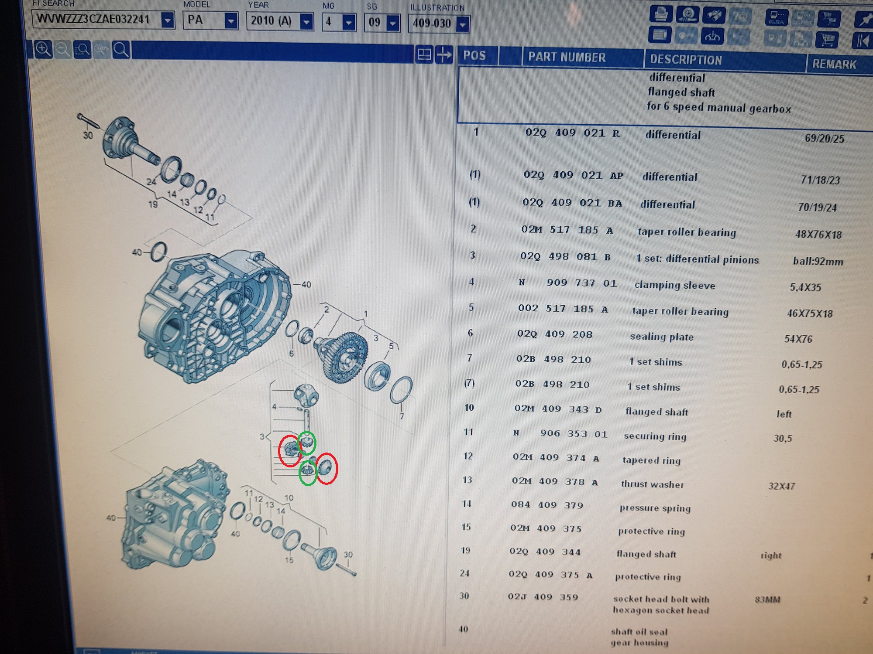The width and height of the screenshot is (873, 654).
Task: Select part number 02Q 409 021 R
Action: (x=572, y=133)
